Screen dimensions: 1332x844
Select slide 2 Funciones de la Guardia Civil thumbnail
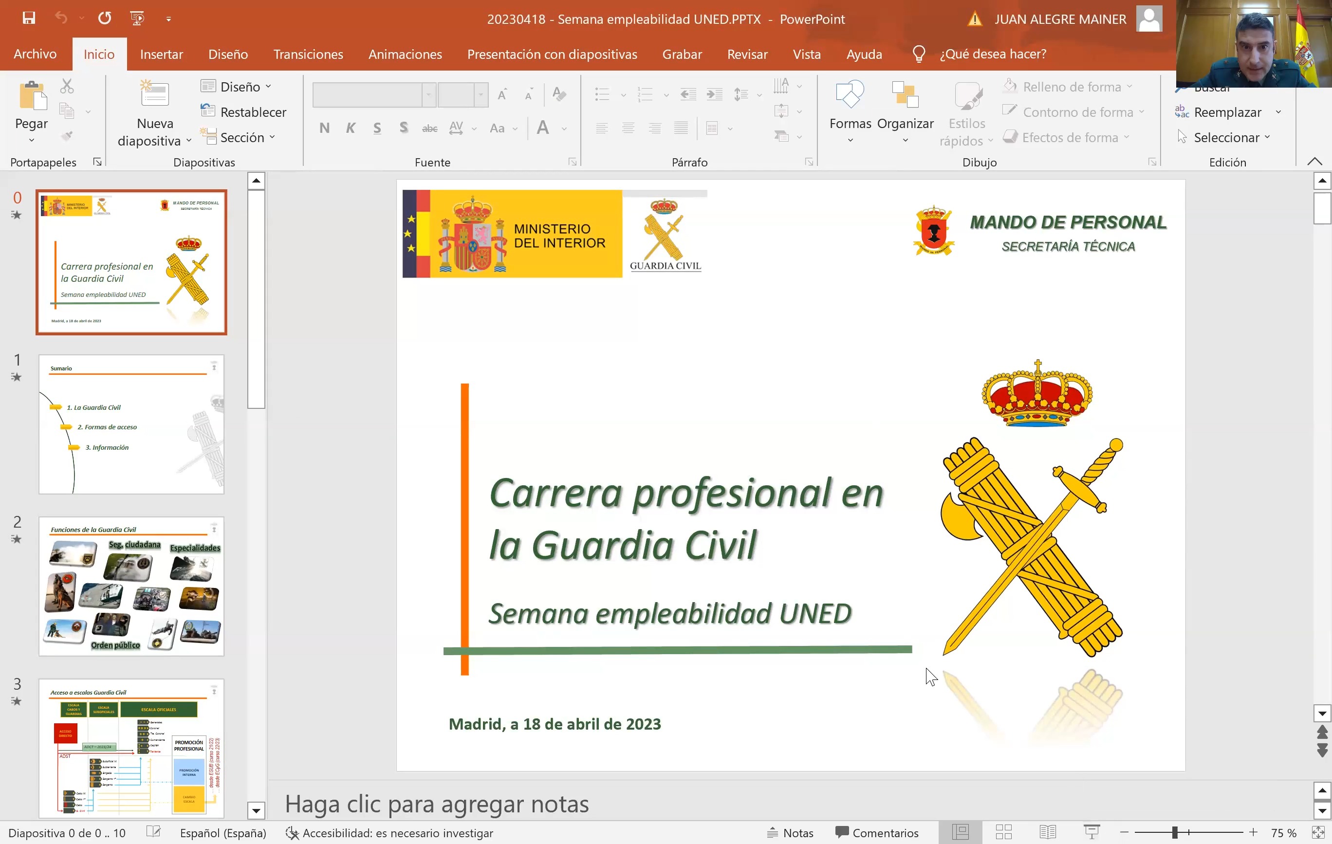131,586
